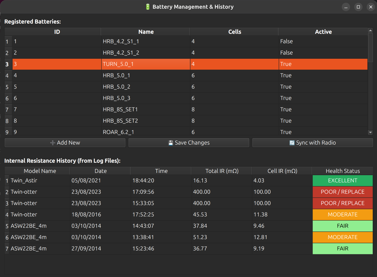This screenshot has height=277, width=377.
Task: Click the Cell IR value 11.38
Action: click(x=282, y=214)
